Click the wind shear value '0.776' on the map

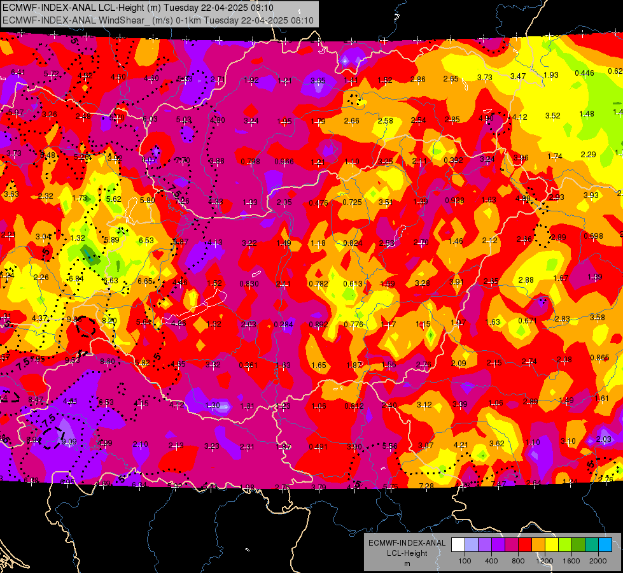click(x=353, y=324)
